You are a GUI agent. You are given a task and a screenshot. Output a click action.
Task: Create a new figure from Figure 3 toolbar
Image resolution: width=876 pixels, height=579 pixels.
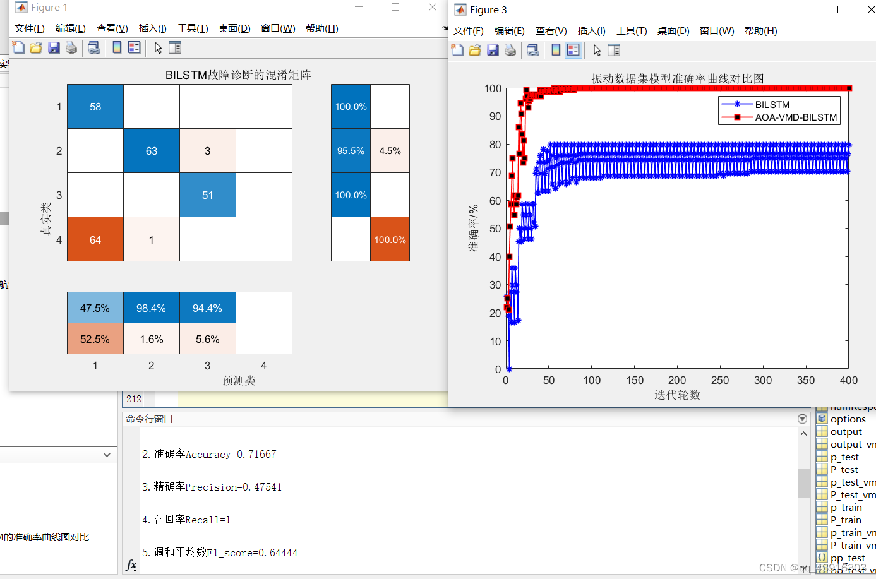(458, 50)
